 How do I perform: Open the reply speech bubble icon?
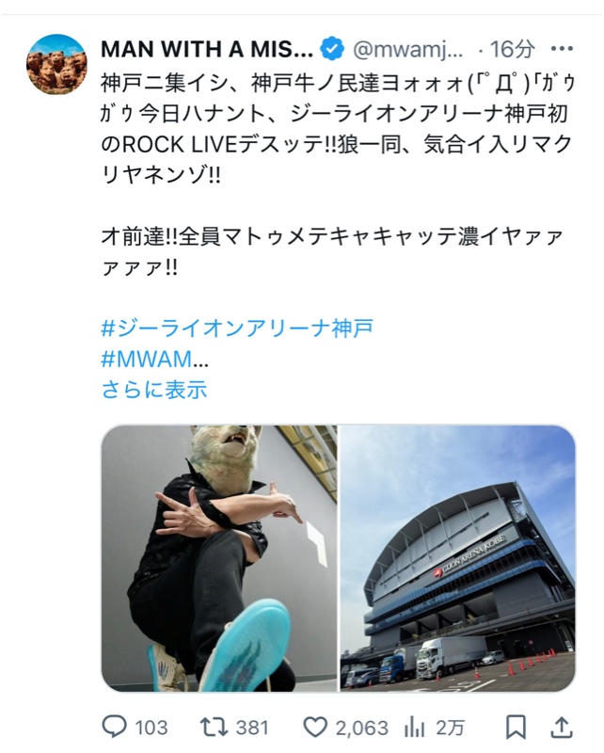114,727
